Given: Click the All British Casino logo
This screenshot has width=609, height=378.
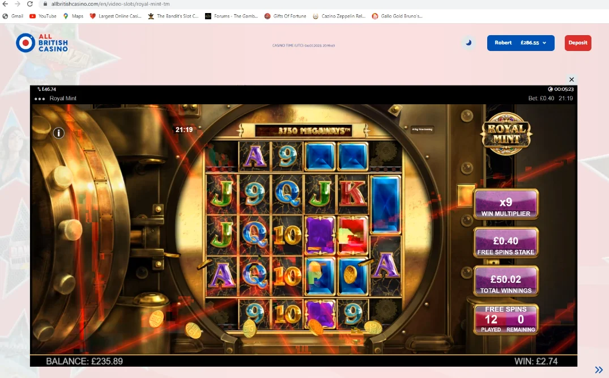Looking at the screenshot, I should (x=42, y=43).
